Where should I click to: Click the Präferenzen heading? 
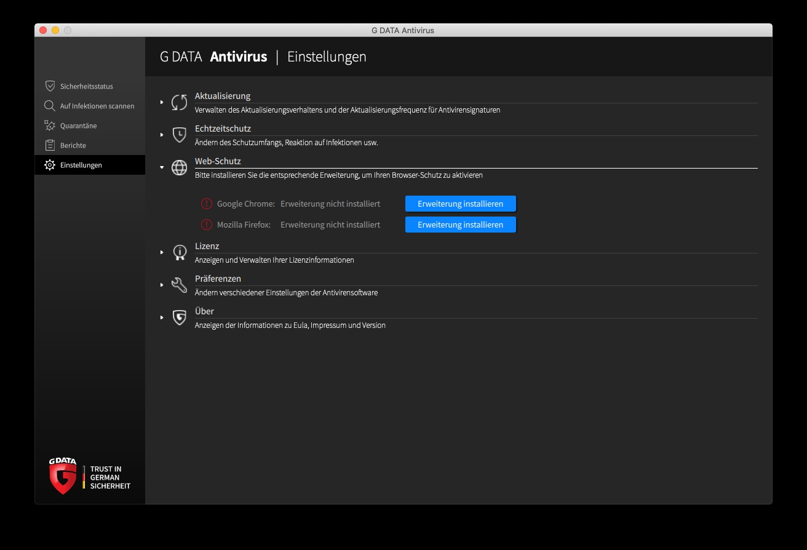click(218, 279)
